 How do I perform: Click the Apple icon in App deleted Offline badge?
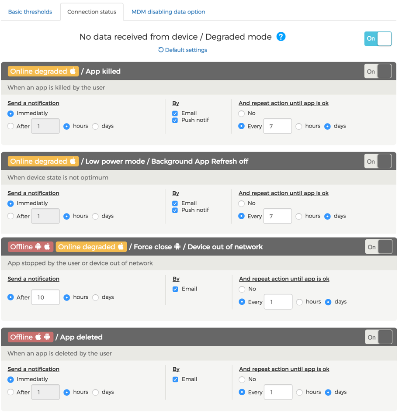coord(38,337)
